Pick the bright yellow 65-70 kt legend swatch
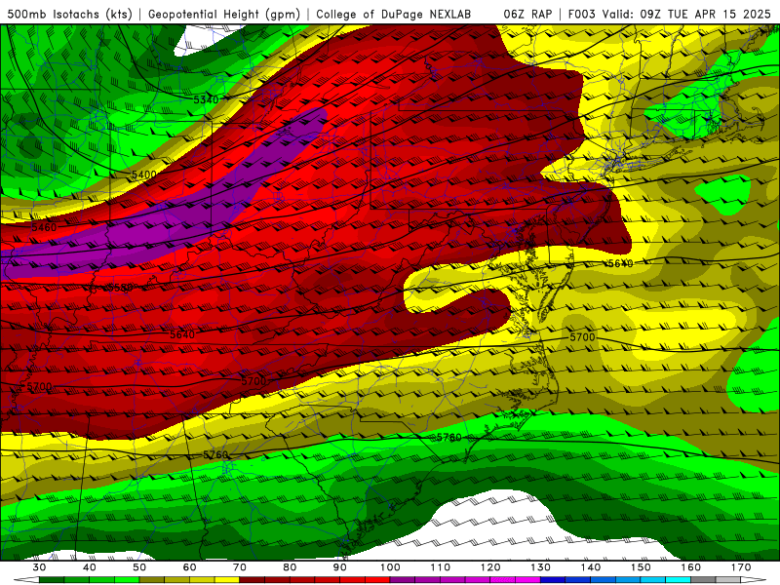The width and height of the screenshot is (780, 585). pyautogui.click(x=227, y=580)
